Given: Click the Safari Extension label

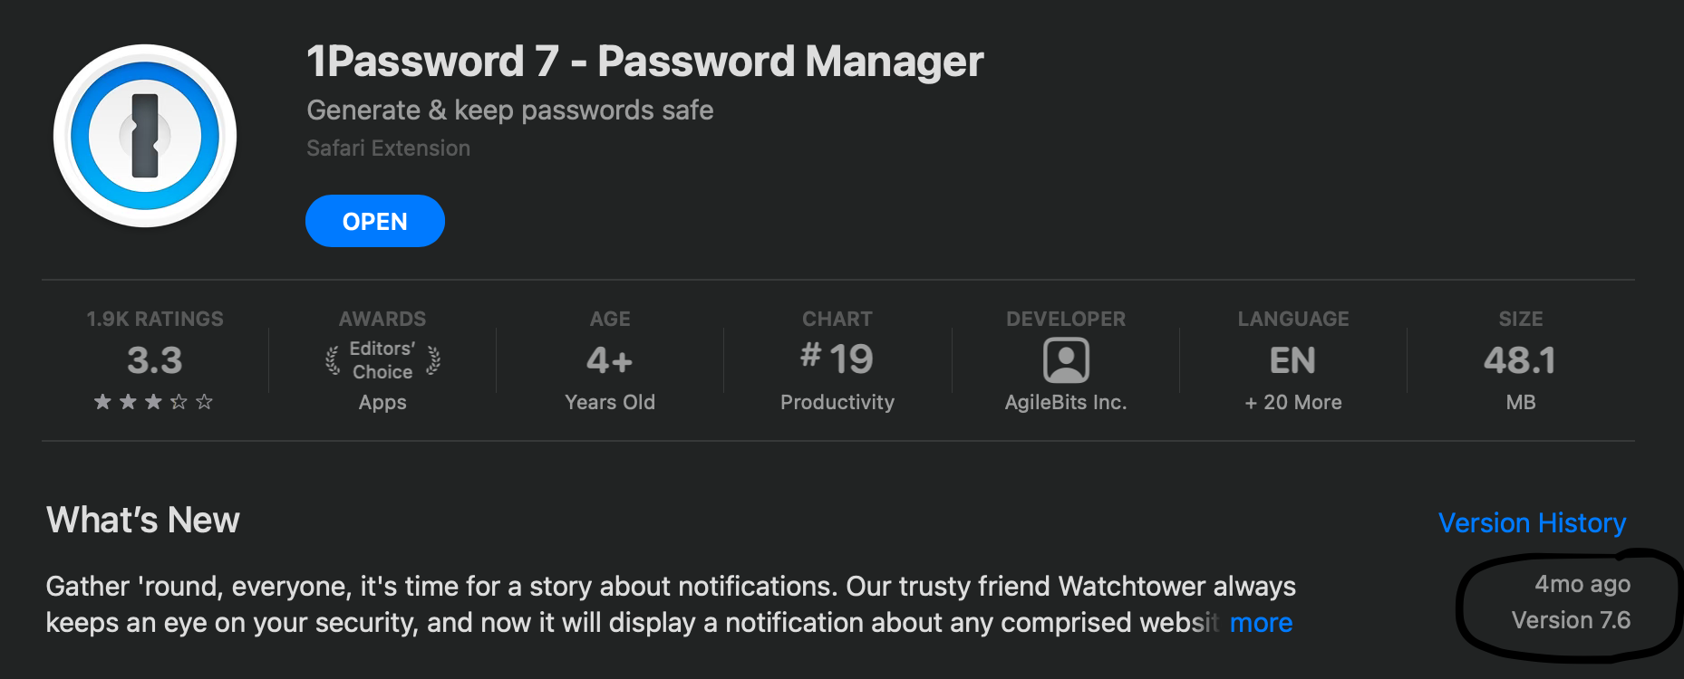Looking at the screenshot, I should [388, 148].
